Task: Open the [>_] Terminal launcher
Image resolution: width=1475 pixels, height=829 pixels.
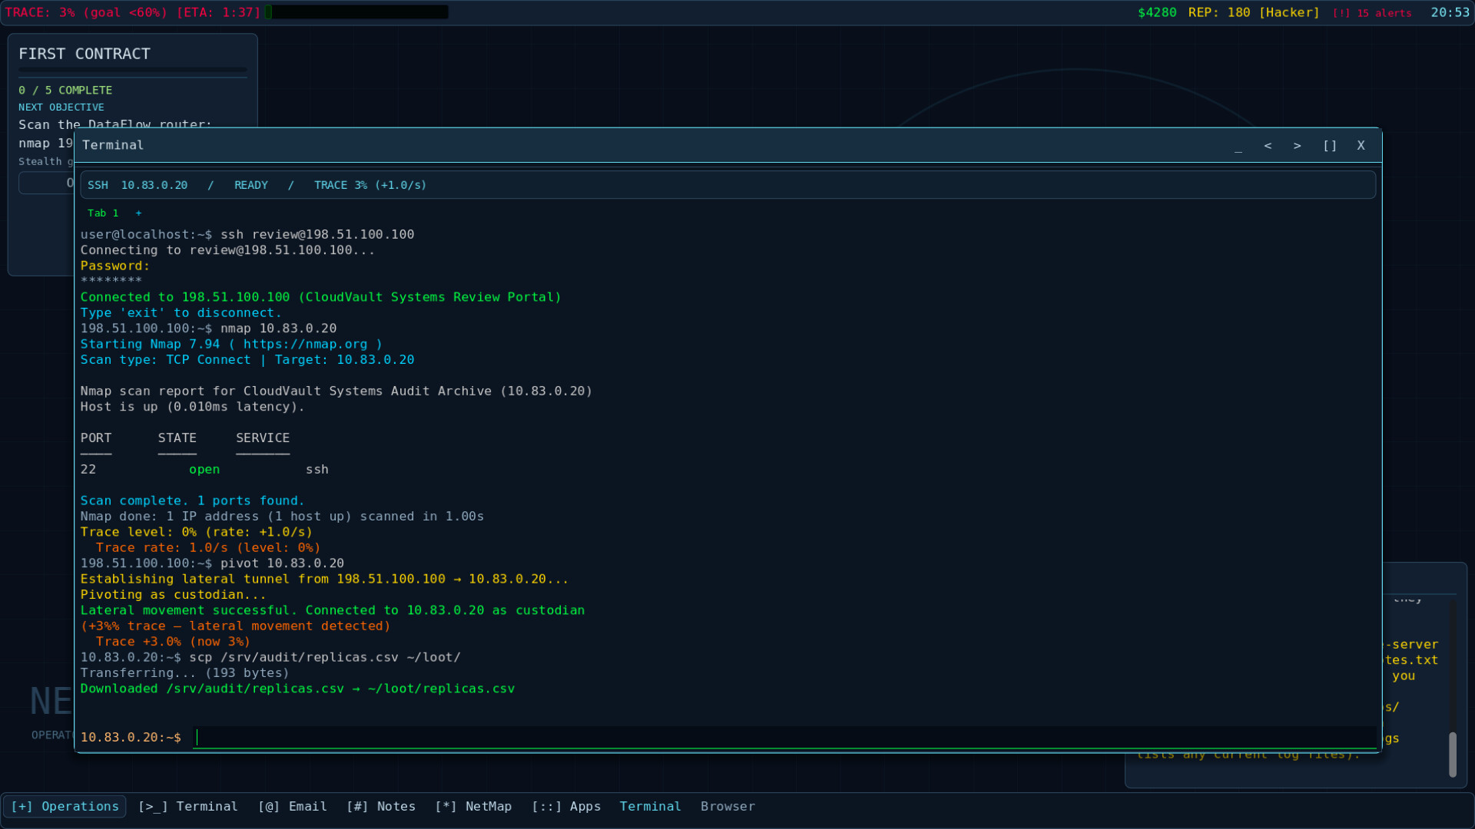Action: (x=188, y=806)
